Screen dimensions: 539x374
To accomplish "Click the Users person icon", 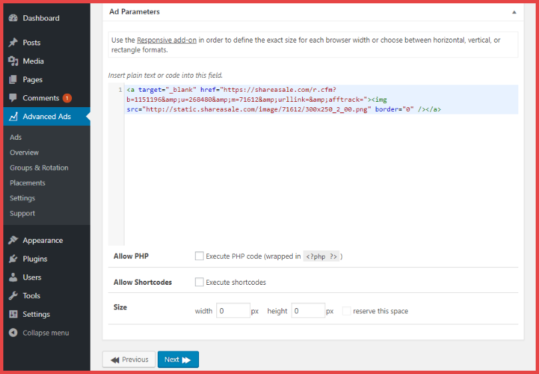I will [x=13, y=278].
